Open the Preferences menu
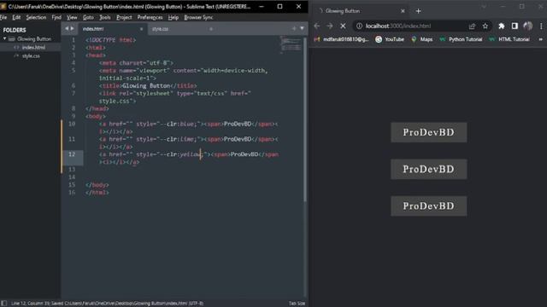 (x=150, y=17)
